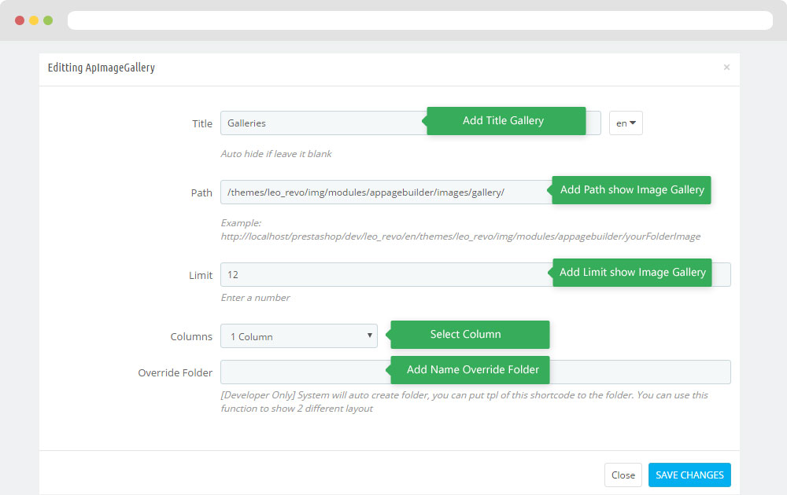Click the 'Title' label
This screenshot has width=787, height=495.
point(202,124)
